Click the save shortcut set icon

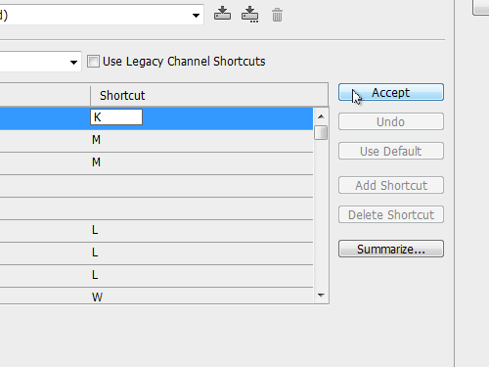click(222, 14)
